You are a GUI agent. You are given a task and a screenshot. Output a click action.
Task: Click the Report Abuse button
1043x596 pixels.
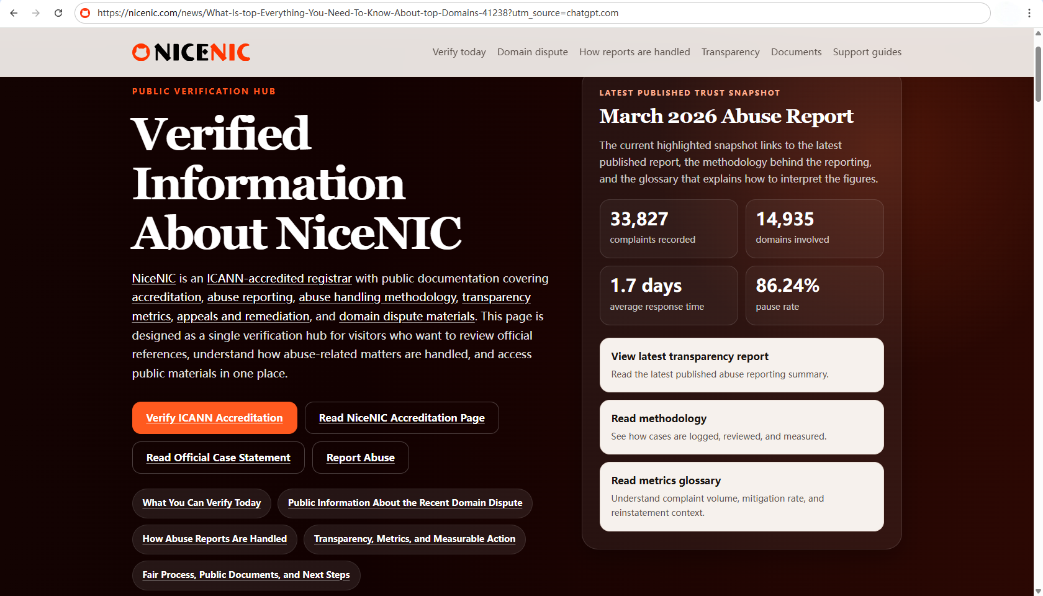361,458
